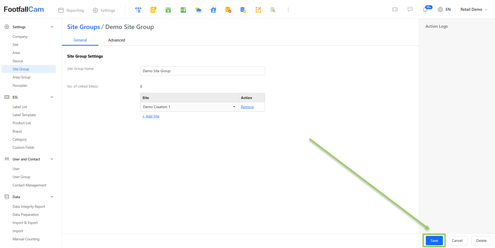Click the Site Group Name text field

(202, 71)
